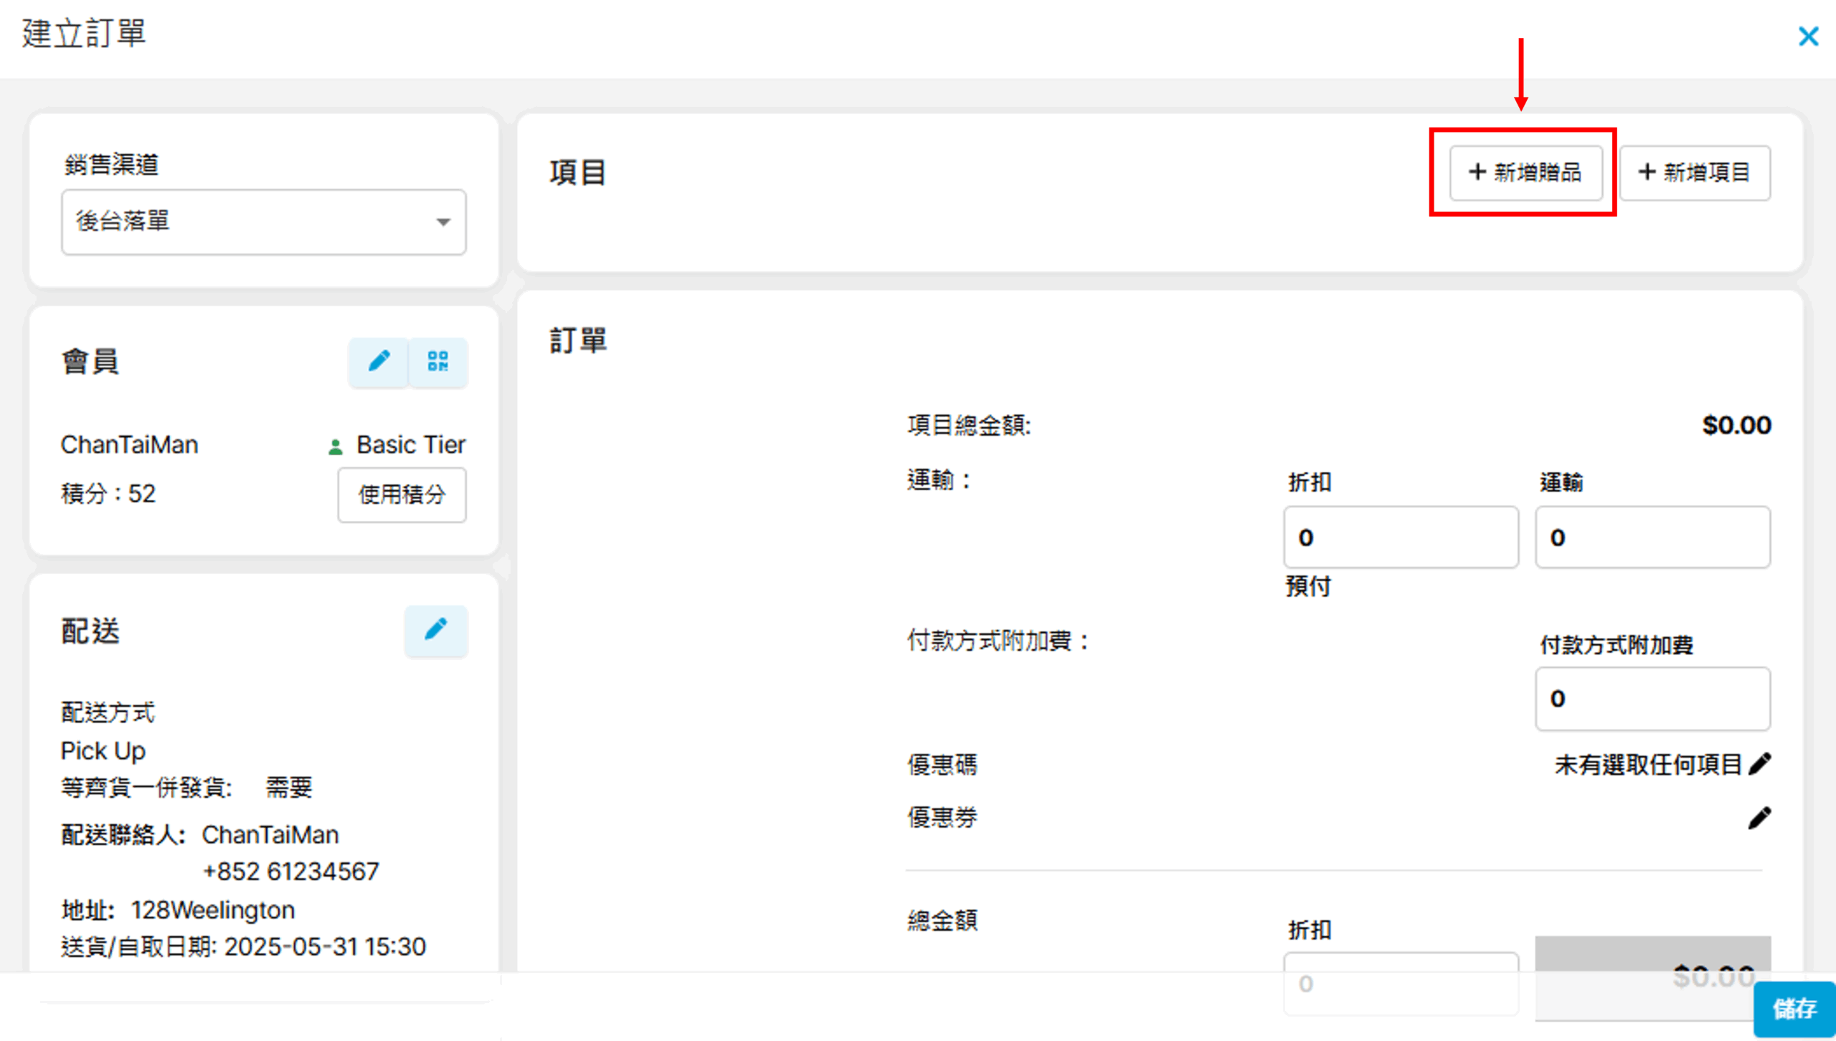This screenshot has height=1041, width=1836.
Task: Edit delivery details with pencil icon
Action: click(435, 630)
